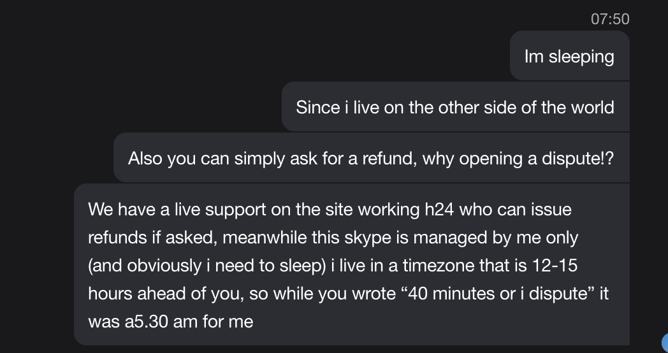Viewport: 668px width, 353px height.
Task: Click the blue circle at bottom-right edge
Action: [664, 342]
